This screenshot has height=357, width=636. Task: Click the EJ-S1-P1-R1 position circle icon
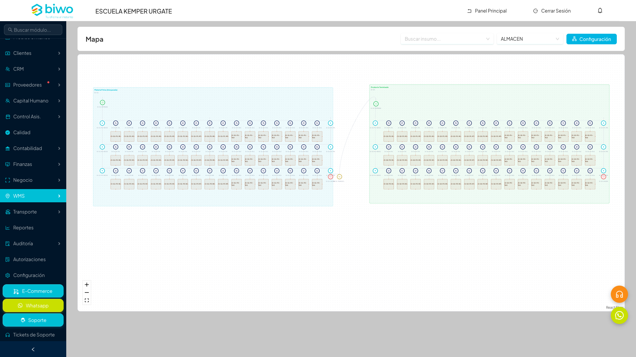pos(116,123)
